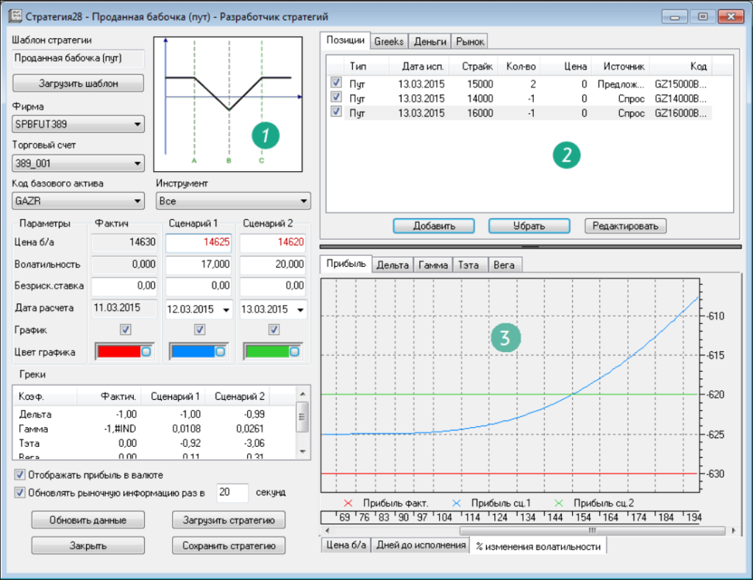Click the Сценарий 1 Цена б/а input field
The image size is (753, 580).
pos(199,243)
